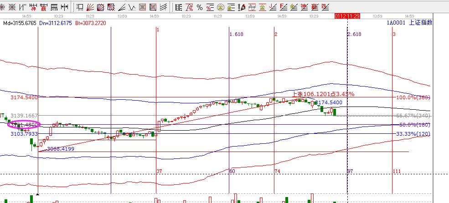Viewport: 449px width, 203px height.
Task: Select the red 神 ruler tool
Action: (33, 7)
